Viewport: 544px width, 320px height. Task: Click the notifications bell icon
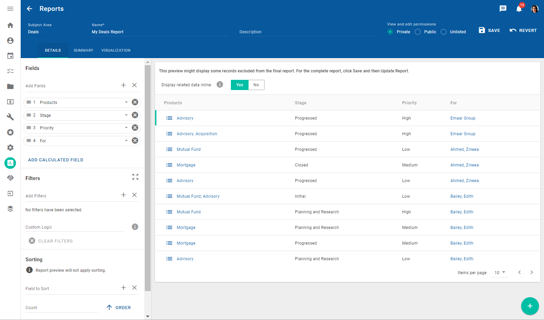pos(519,9)
